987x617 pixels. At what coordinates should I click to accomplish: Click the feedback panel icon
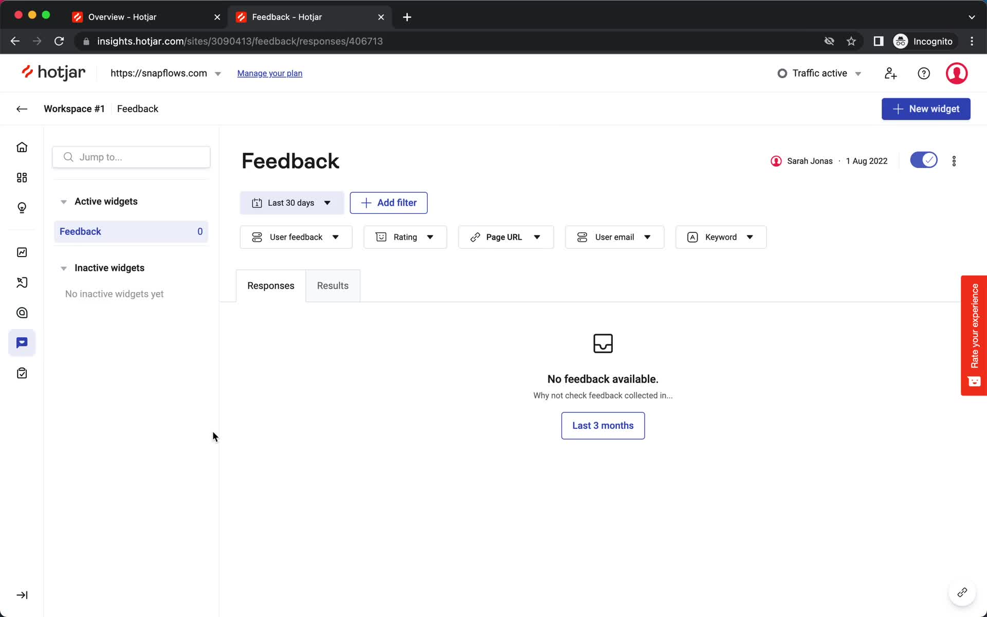(x=21, y=342)
